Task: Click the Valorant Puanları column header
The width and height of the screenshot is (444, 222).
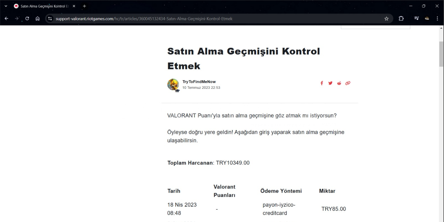Action: pos(225,191)
